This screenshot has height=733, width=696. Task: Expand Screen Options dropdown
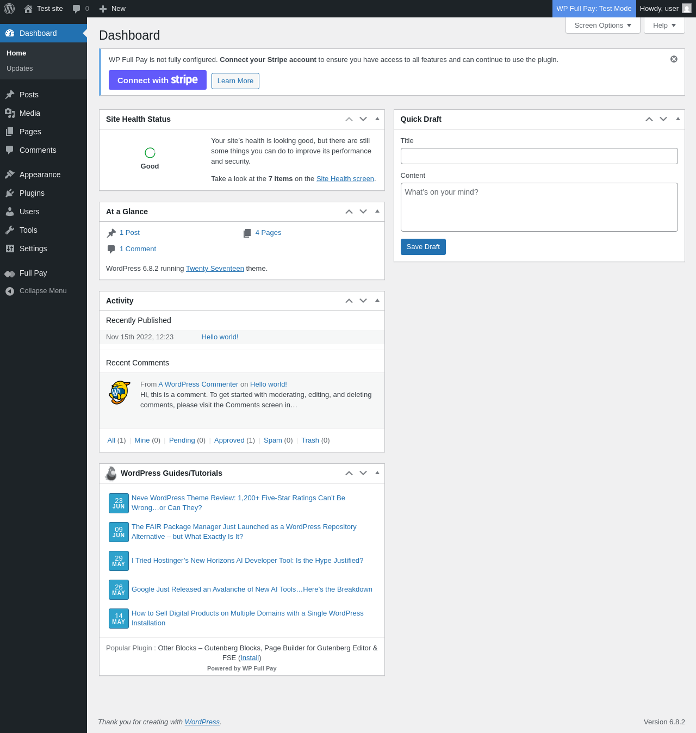[x=603, y=25]
